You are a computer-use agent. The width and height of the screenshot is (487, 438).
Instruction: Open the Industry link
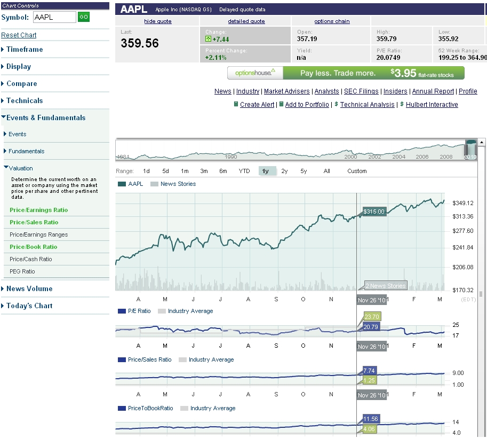(x=248, y=91)
